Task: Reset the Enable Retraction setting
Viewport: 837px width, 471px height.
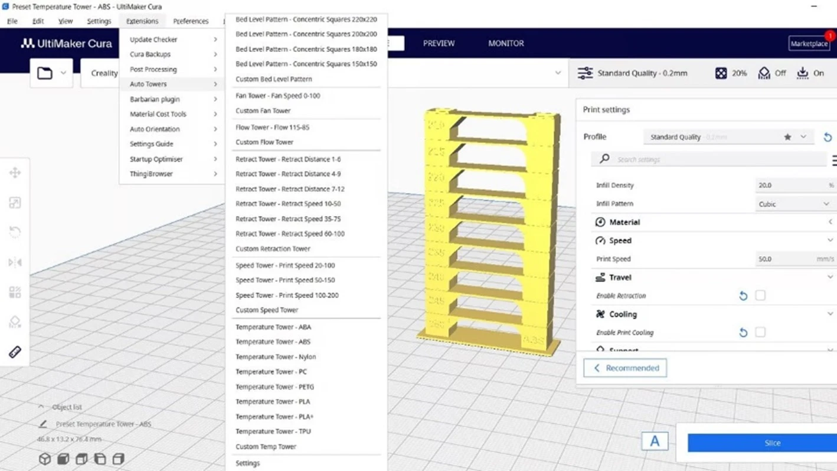Action: [743, 296]
